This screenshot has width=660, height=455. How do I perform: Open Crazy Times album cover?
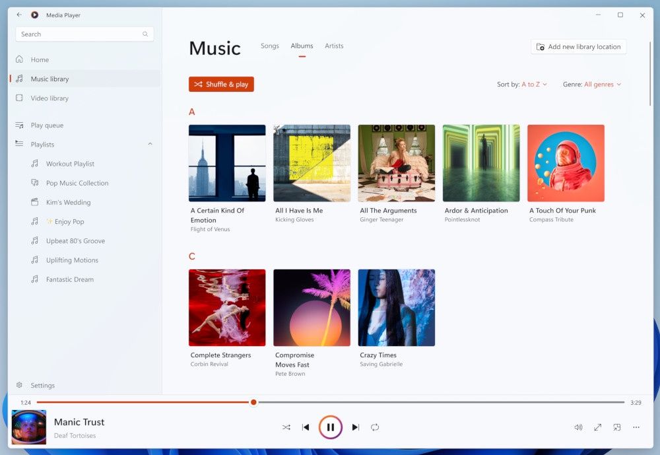pyautogui.click(x=397, y=308)
